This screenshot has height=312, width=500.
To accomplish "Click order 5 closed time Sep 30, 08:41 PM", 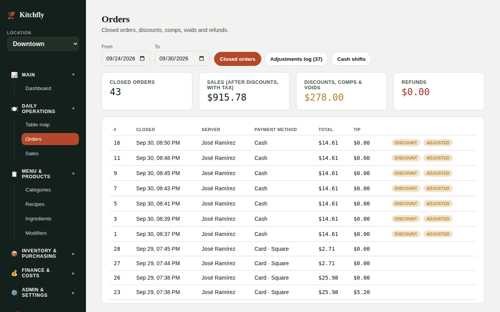I will pyautogui.click(x=158, y=204).
